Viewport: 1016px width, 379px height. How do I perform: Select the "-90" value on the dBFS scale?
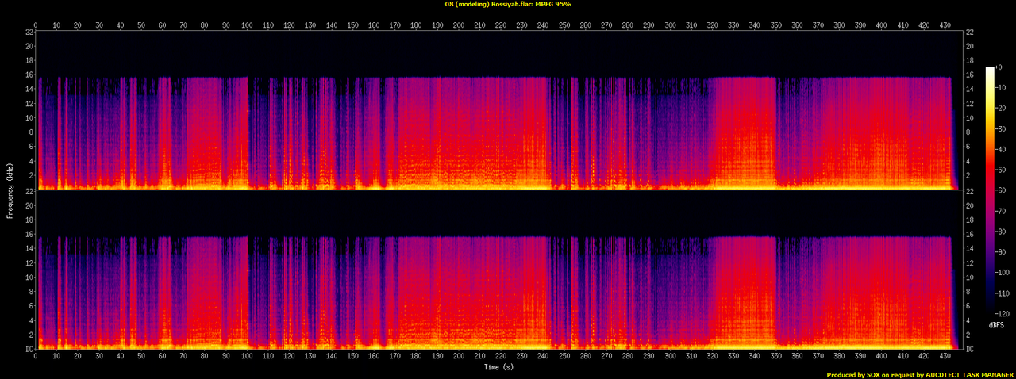[x=1002, y=252]
